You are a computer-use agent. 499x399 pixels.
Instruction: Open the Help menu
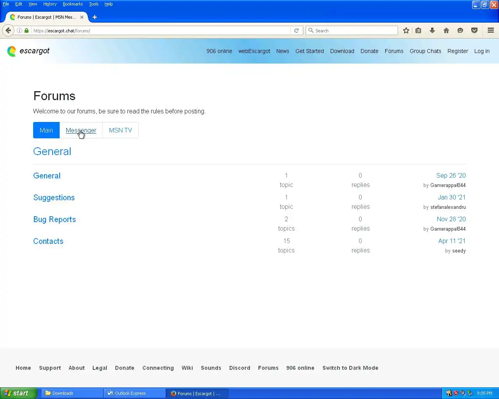click(109, 4)
